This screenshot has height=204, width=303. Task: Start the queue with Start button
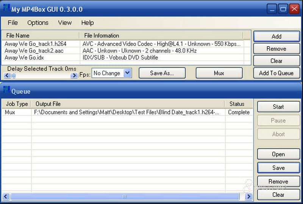point(278,107)
